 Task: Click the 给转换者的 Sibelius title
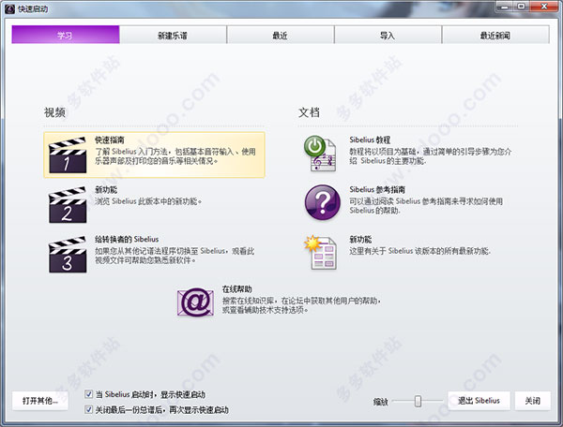[127, 239]
